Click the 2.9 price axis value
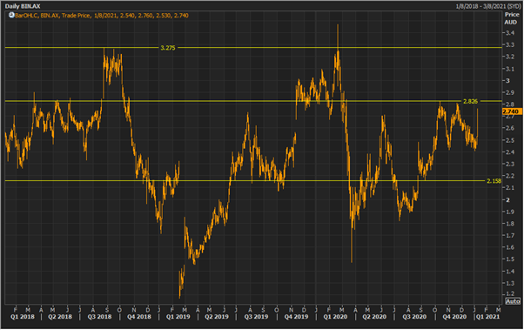The height and width of the screenshot is (330, 524). pos(509,92)
